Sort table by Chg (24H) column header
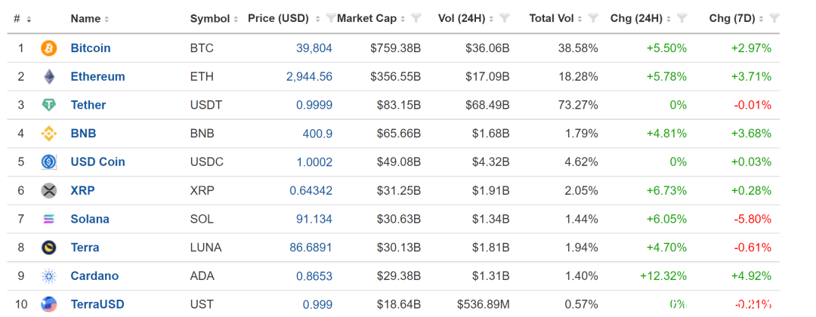 (641, 19)
